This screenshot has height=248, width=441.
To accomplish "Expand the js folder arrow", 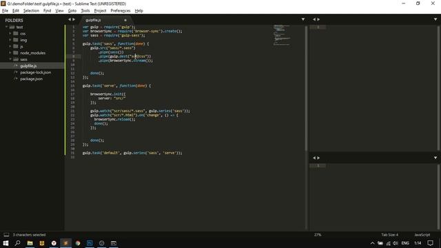I will click(10, 46).
